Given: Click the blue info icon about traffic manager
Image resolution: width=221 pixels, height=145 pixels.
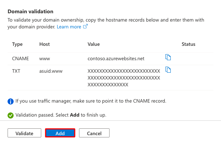Looking at the screenshot, I should [11, 101].
